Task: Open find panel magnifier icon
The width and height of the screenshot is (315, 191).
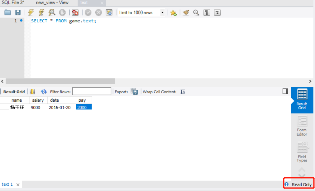Action: pyautogui.click(x=196, y=12)
